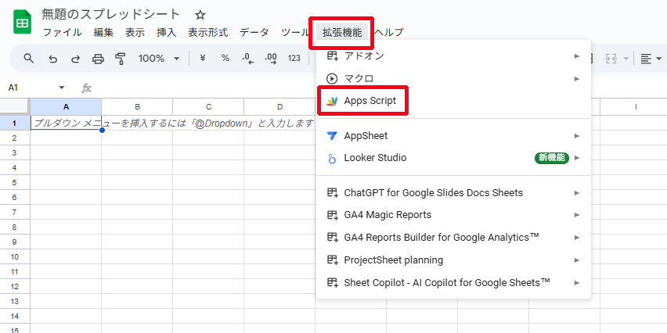667x333 pixels.
Task: Open horizontal align dropdown
Action: coord(651,59)
